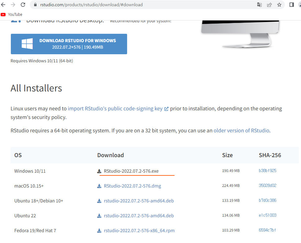Select the Ubuntu 22 OS cell
The height and width of the screenshot is (243, 301).
(x=25, y=216)
